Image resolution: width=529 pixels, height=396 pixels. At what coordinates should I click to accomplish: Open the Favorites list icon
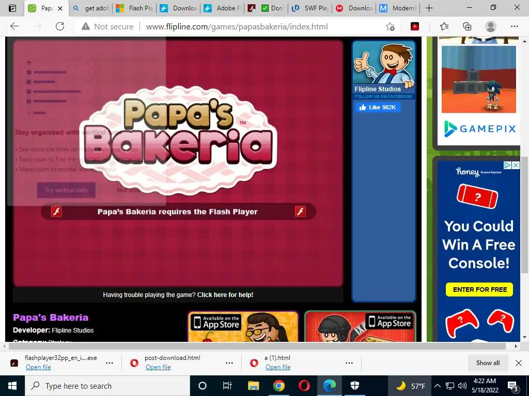pos(444,26)
